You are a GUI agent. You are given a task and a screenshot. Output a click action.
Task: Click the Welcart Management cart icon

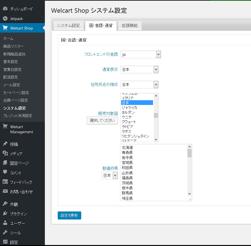coord(5,126)
